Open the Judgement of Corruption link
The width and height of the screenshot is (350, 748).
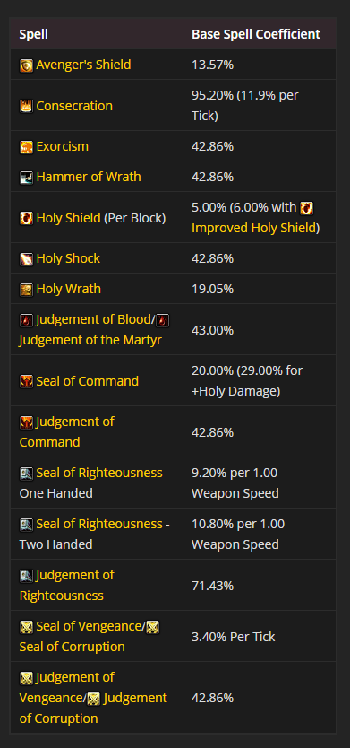(93, 708)
